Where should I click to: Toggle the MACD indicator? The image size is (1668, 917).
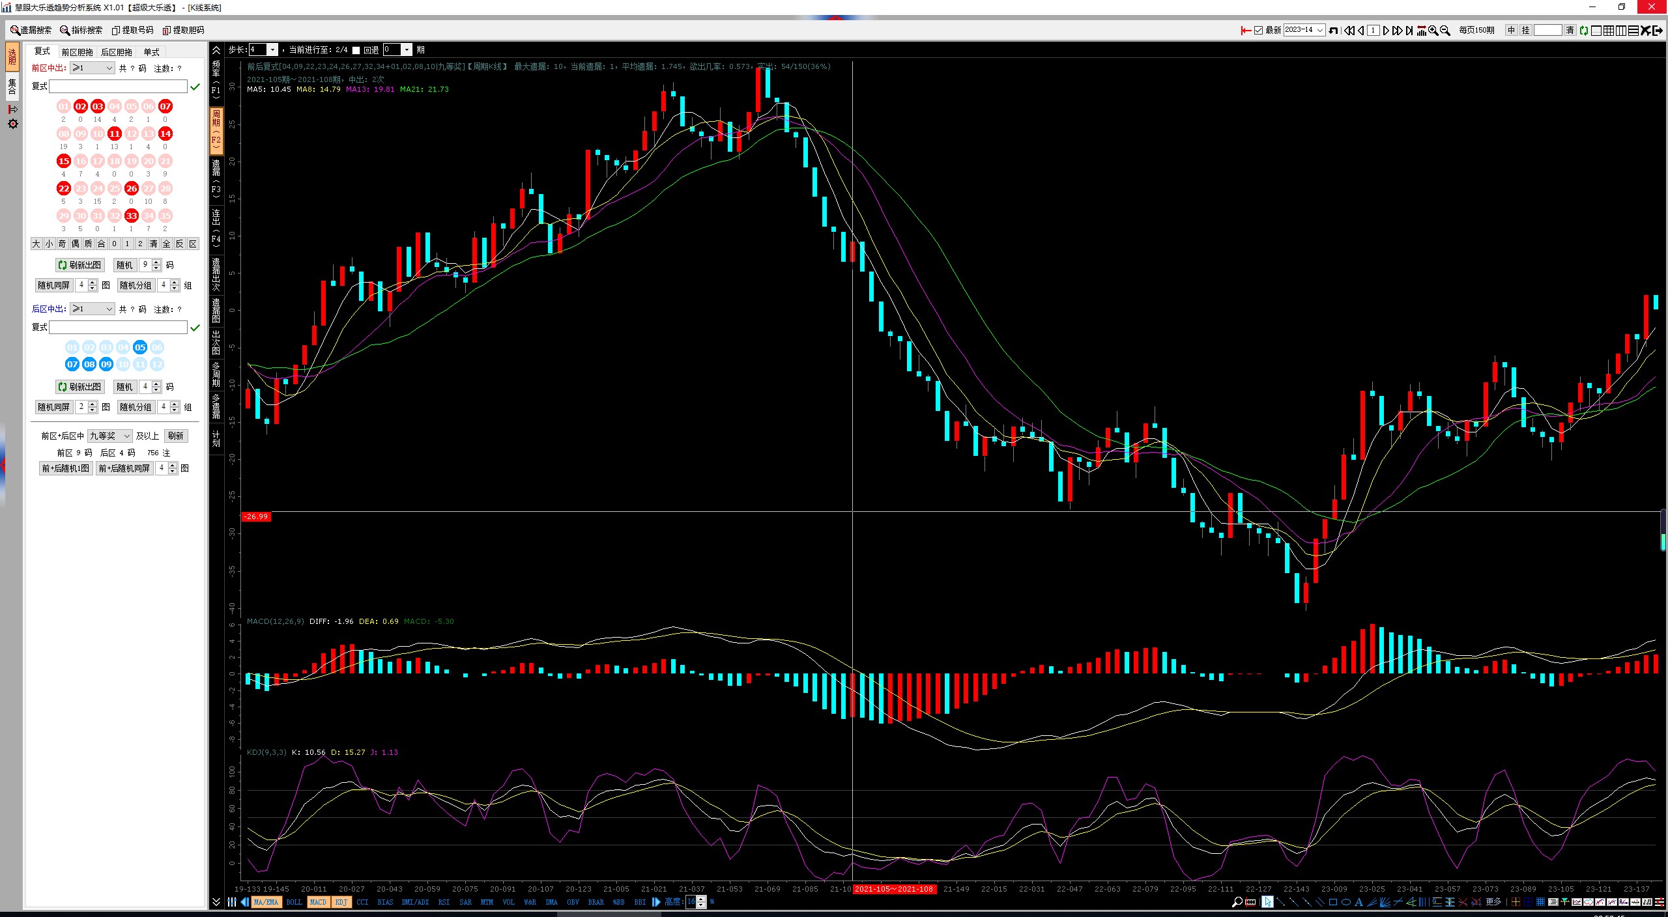(x=318, y=902)
